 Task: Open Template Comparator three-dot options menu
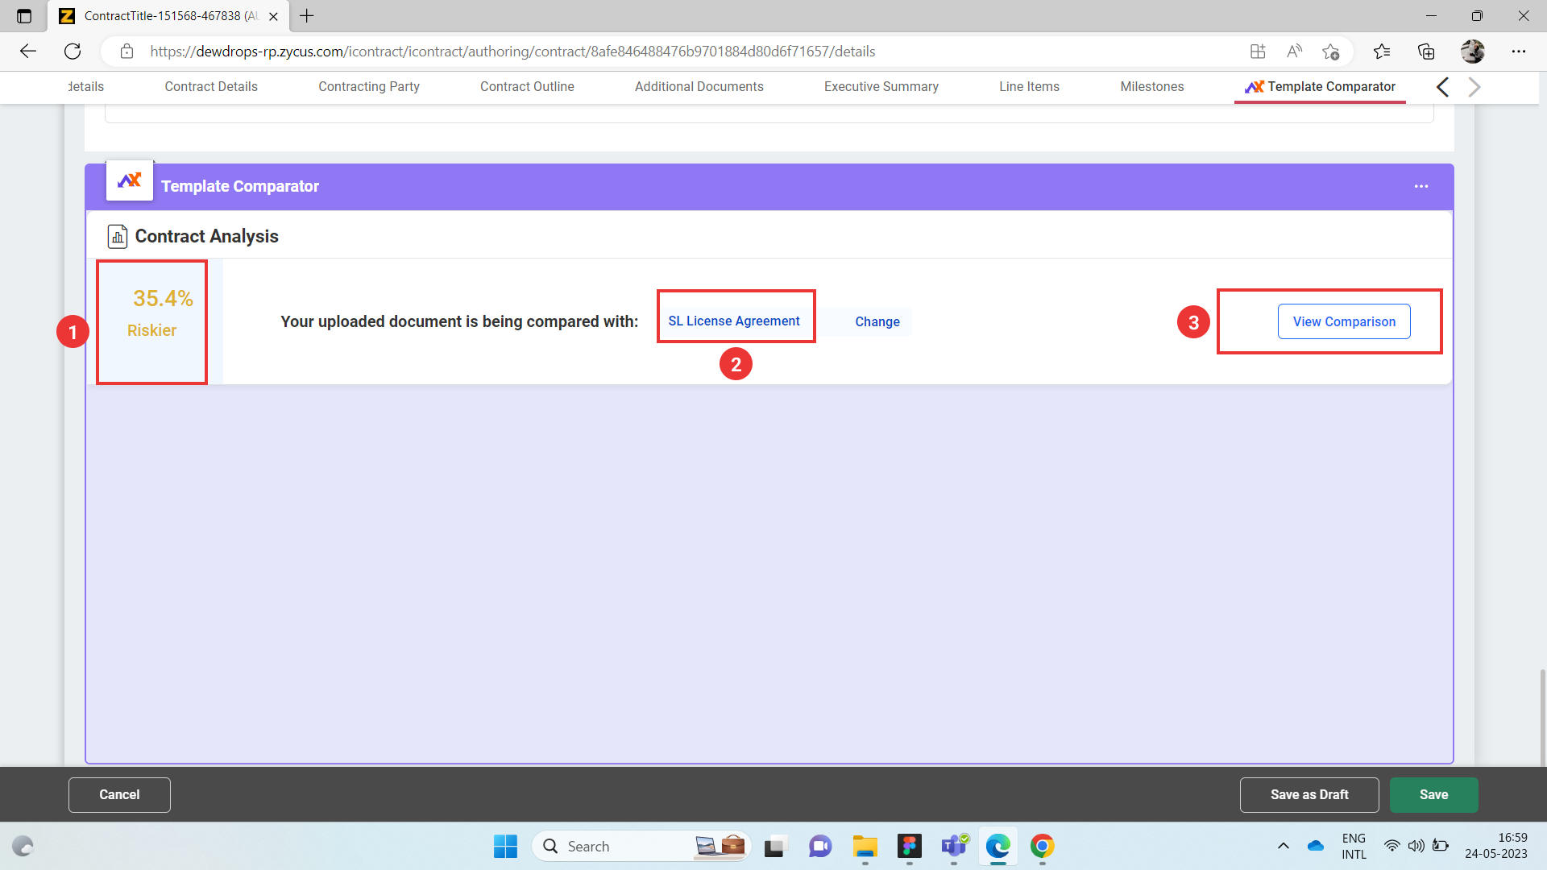[x=1421, y=186]
